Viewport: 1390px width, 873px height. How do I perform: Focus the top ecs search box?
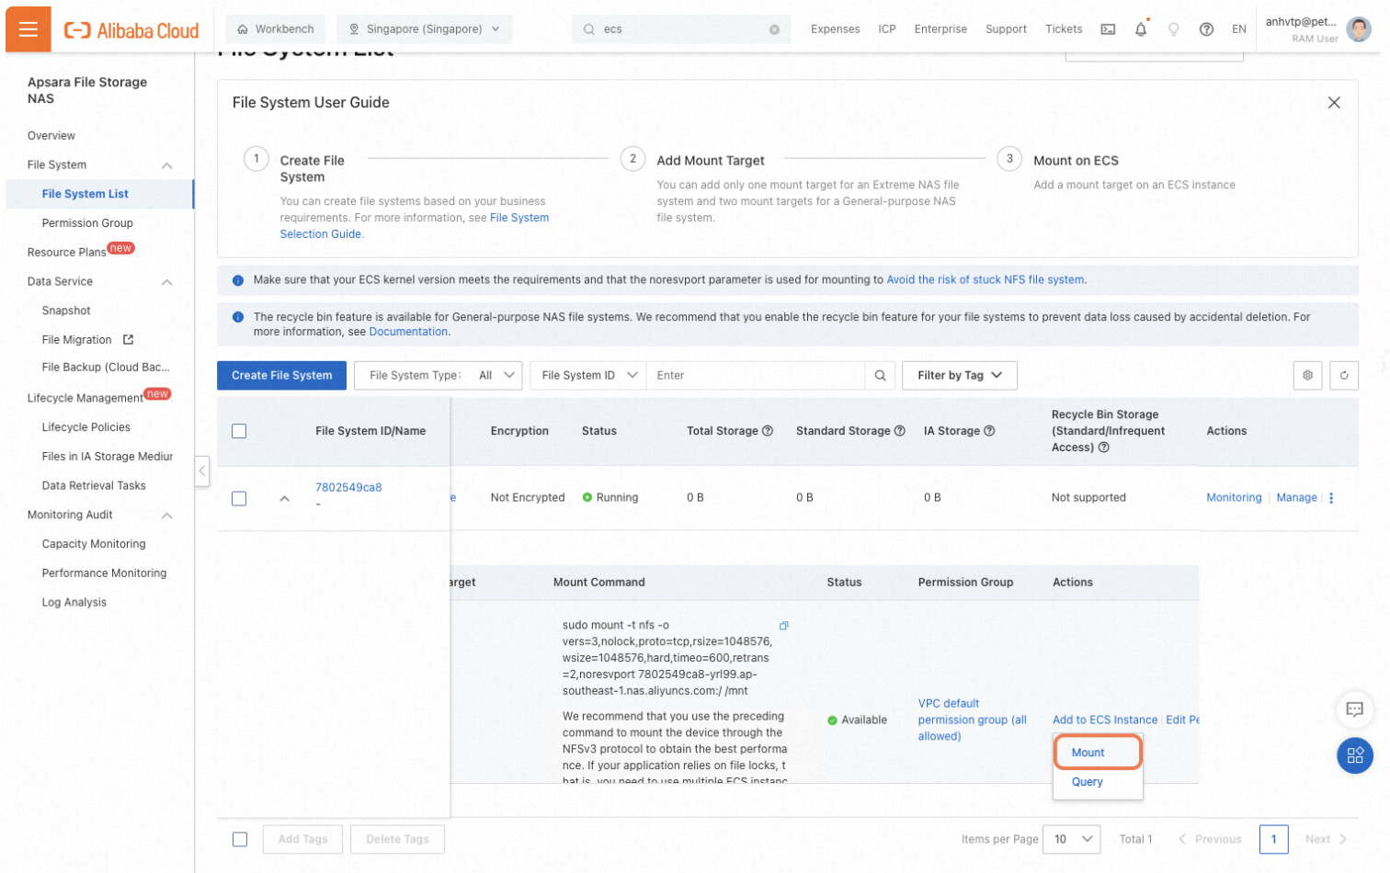click(x=680, y=29)
